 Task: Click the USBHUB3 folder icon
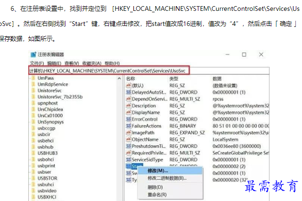click(33, 153)
